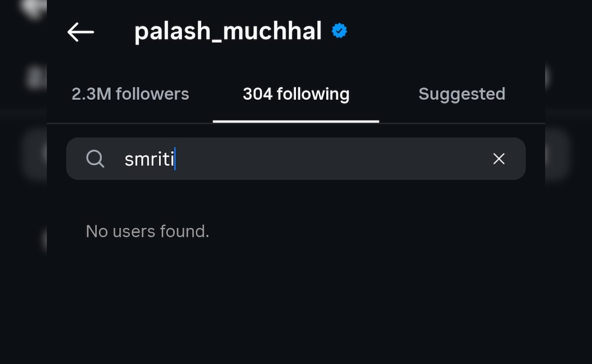Click the "No users found." message
The image size is (592, 364).
[148, 231]
